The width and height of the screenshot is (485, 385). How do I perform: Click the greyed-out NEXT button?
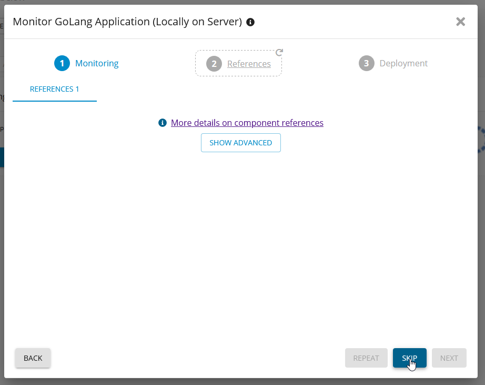pyautogui.click(x=449, y=358)
